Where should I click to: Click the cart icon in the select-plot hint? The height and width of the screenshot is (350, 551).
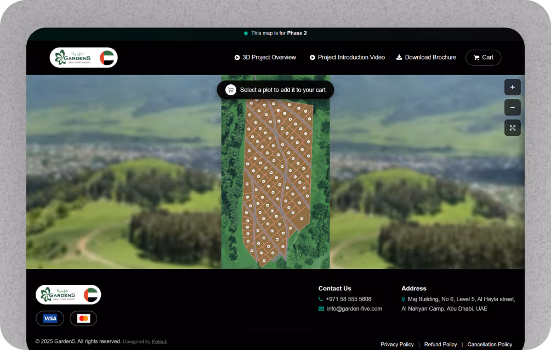pyautogui.click(x=231, y=90)
